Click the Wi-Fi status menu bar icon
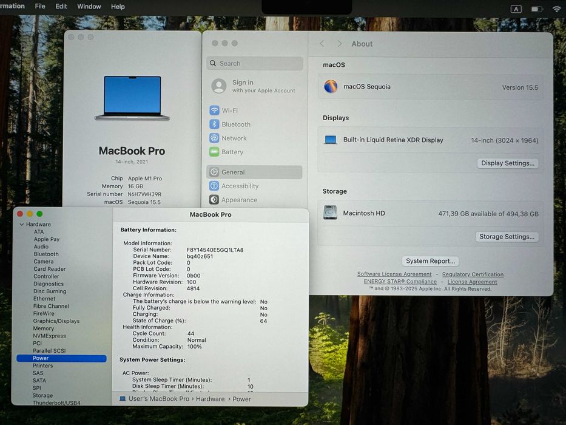This screenshot has width=566, height=425. point(558,9)
